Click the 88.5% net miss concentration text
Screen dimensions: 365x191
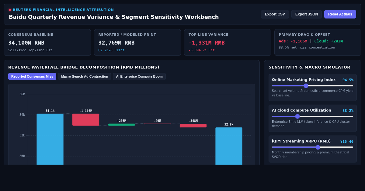tap(307, 48)
